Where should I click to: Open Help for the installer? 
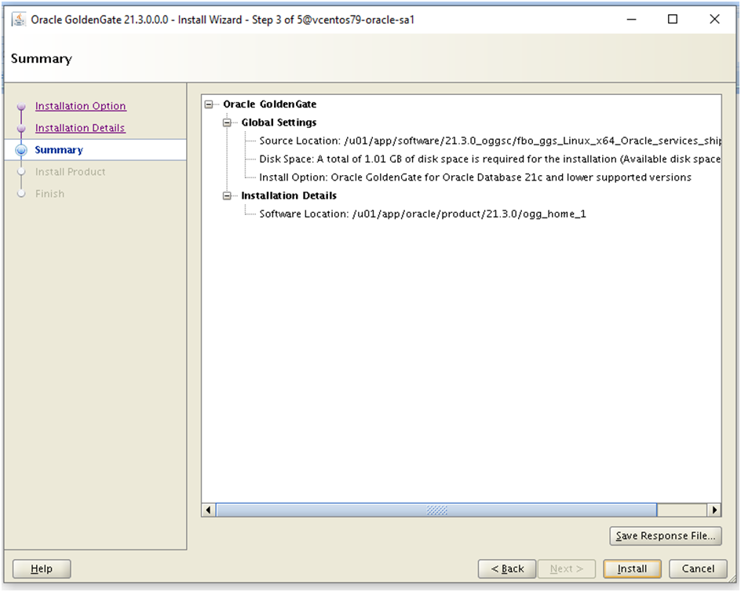click(42, 568)
